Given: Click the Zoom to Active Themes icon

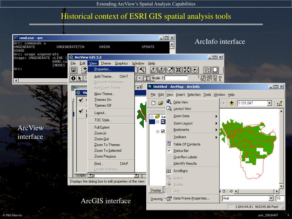Looking at the screenshot, I should point(162,70).
